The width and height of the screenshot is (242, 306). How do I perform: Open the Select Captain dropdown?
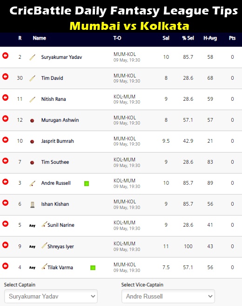point(51,296)
